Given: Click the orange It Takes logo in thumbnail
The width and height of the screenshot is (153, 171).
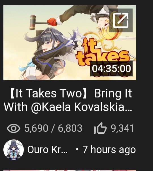Looking at the screenshot, I should (102, 52).
